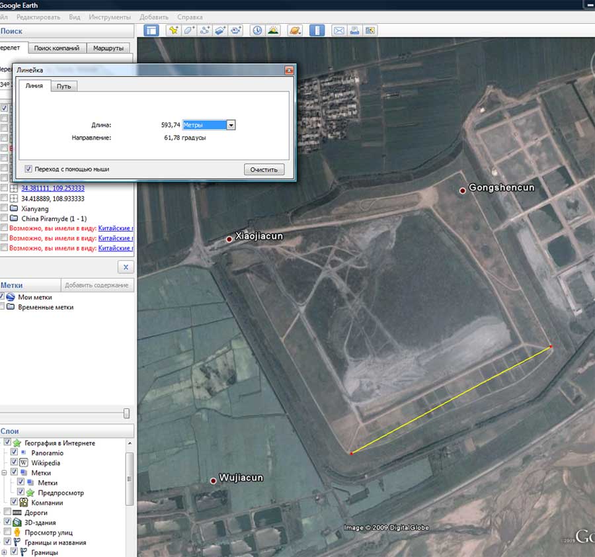Click the add path toolbar icon
Image resolution: width=595 pixels, height=557 pixels.
[x=205, y=30]
